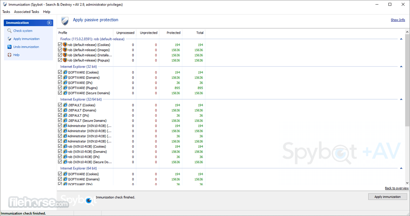Viewport: 410px width, 216px height.
Task: Click IE icon for rob (WIN10-ROB) (Cookies)
Action: (65, 146)
